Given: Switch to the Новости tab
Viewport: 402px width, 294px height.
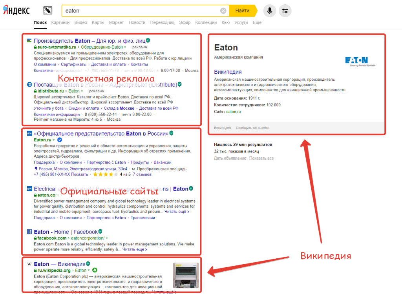Looking at the screenshot, I should (x=137, y=22).
